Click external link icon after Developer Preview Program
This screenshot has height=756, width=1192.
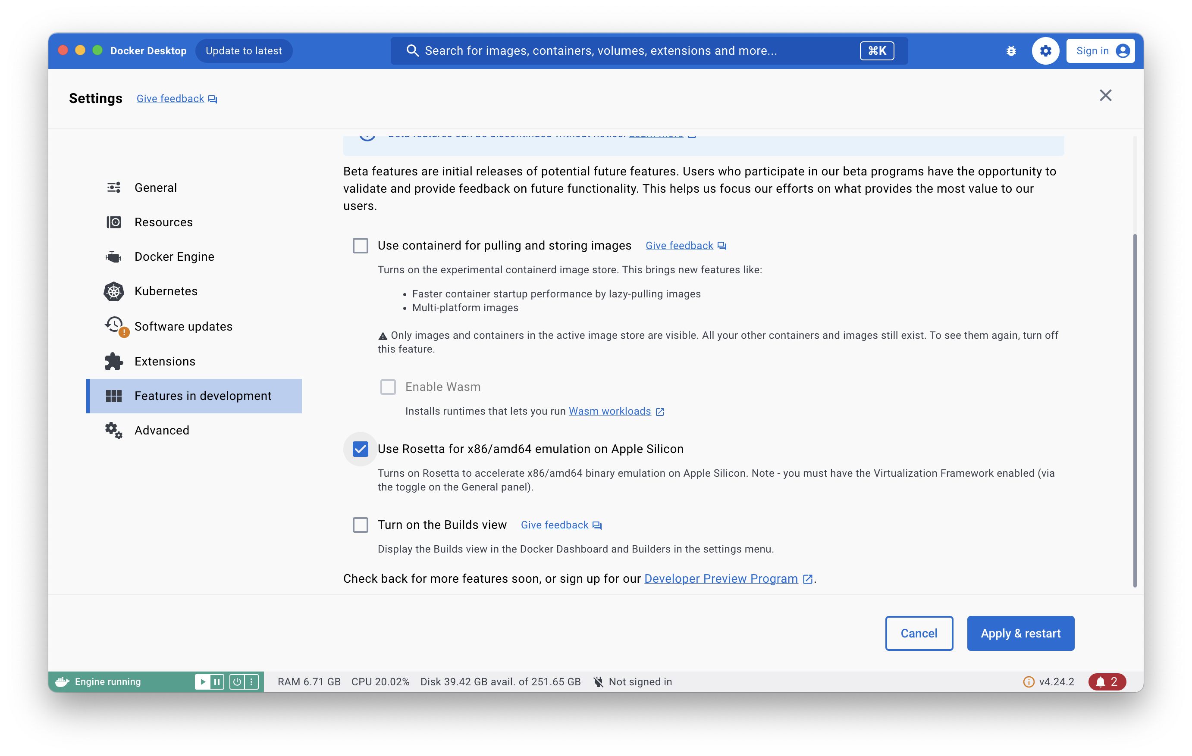(x=807, y=579)
